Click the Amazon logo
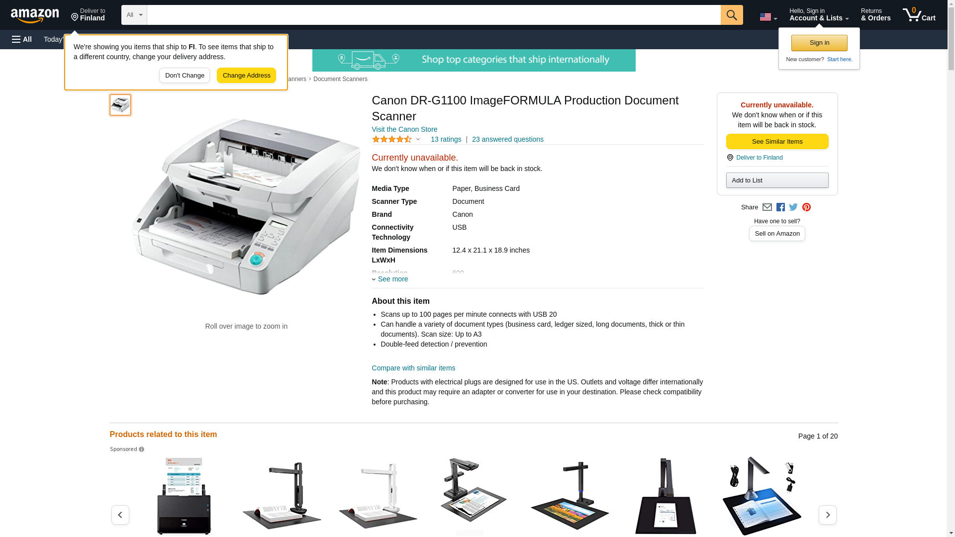The width and height of the screenshot is (955, 537). pos(35,15)
